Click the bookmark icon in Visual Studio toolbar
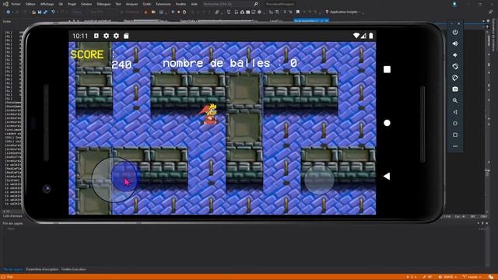 click(x=298, y=12)
